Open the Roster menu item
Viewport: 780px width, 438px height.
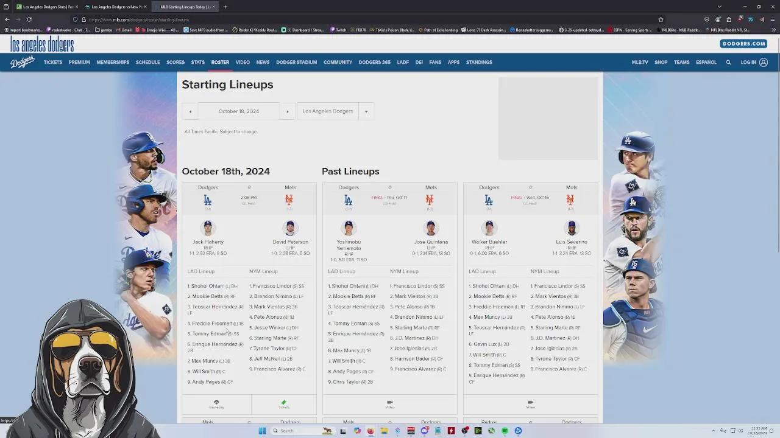click(x=220, y=62)
